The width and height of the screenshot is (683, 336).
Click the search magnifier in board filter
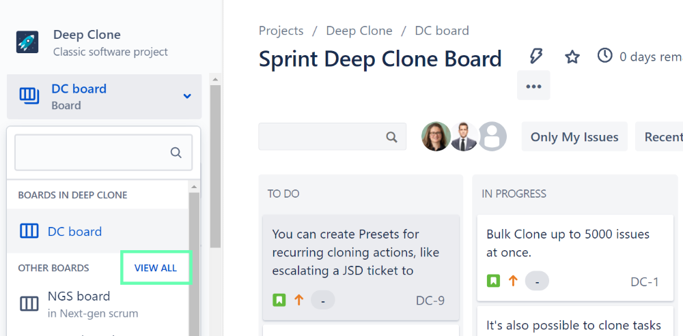391,137
